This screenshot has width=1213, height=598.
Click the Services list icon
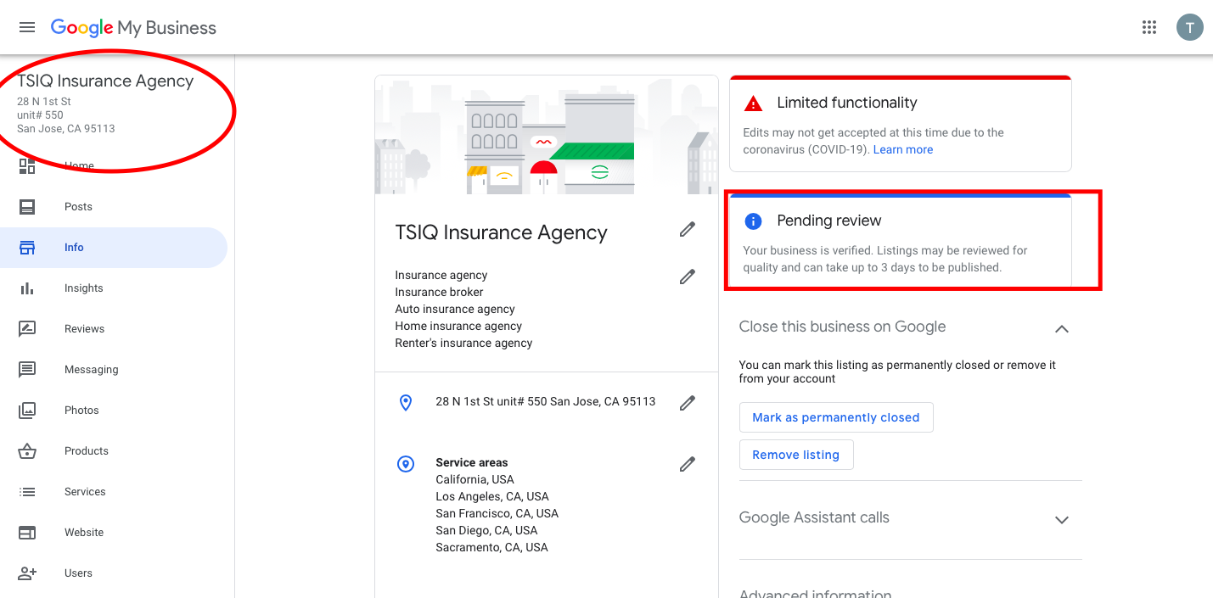click(x=27, y=492)
